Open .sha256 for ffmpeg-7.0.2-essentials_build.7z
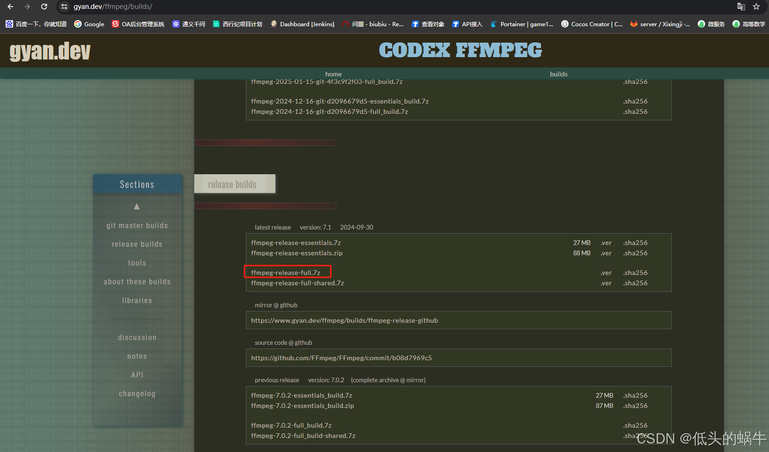The image size is (769, 452). tap(636, 395)
